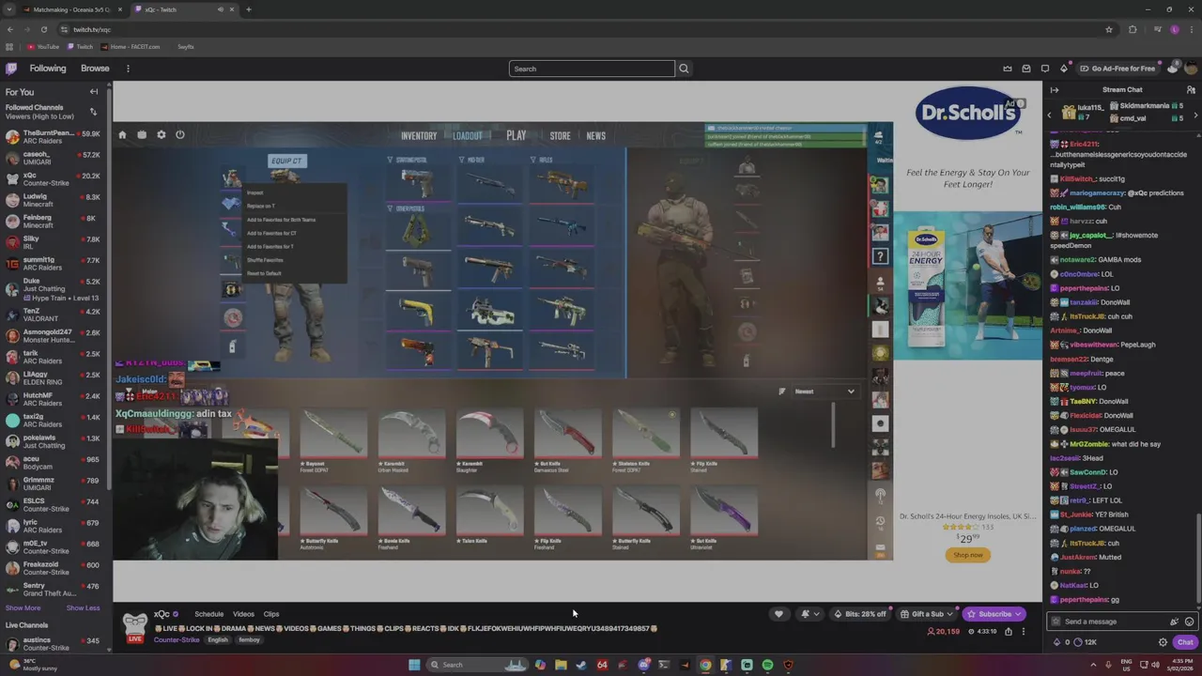1202x676 pixels.
Task: Open Windows Start menu
Action: (414, 665)
